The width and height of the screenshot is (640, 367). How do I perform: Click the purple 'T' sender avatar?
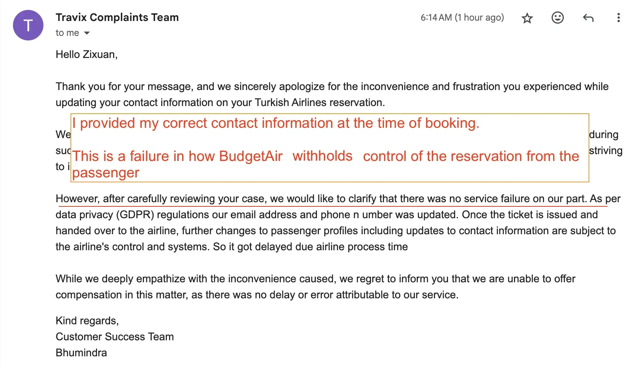[x=28, y=25]
